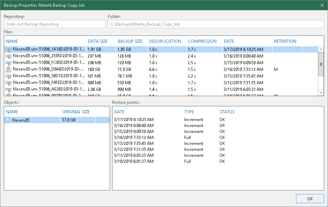Screen dimensions: 328x207
Task: Click the file icon of fileserv05.vm-51086_F4FED
Action: tap(8, 82)
